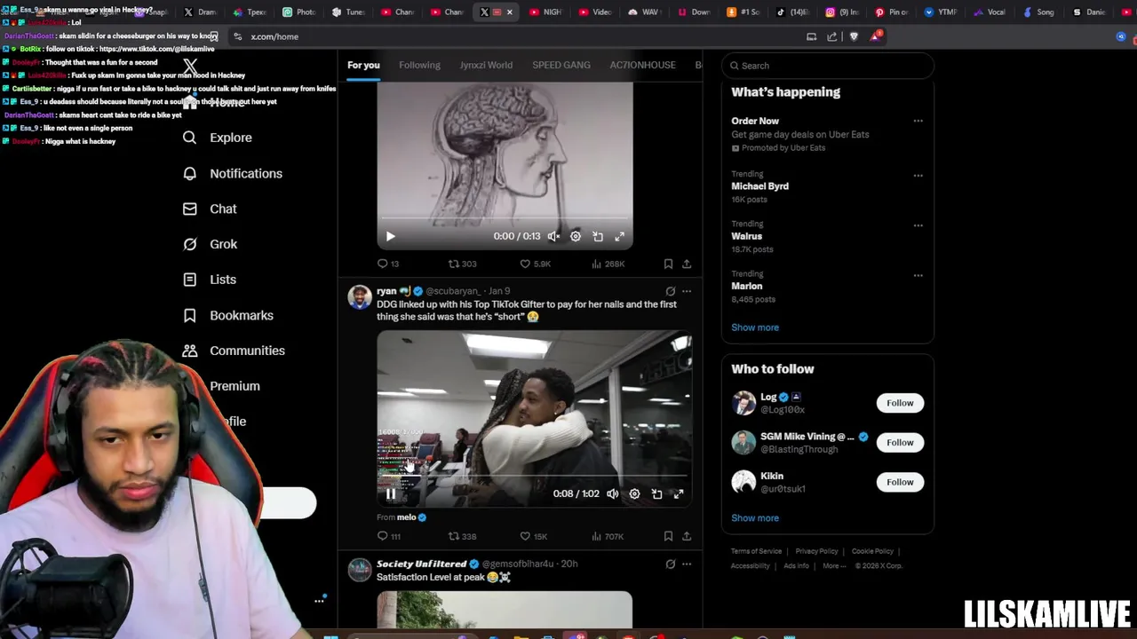
Task: Like ryan's post with 15K likes
Action: [534, 536]
